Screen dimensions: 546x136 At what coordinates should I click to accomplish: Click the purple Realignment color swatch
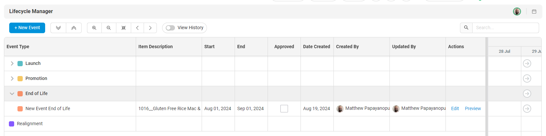click(x=12, y=124)
